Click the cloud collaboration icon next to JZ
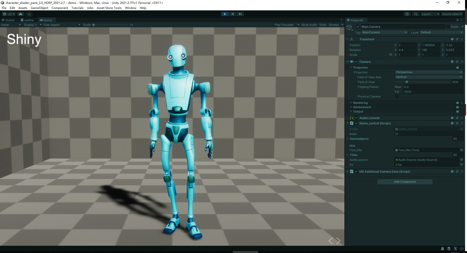The width and height of the screenshot is (467, 253). coord(20,14)
